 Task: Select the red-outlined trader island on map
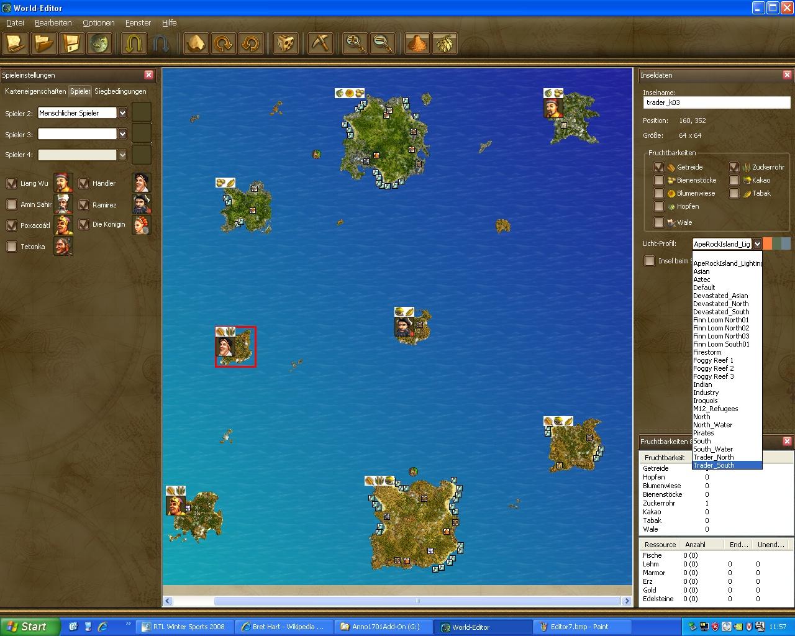[235, 347]
